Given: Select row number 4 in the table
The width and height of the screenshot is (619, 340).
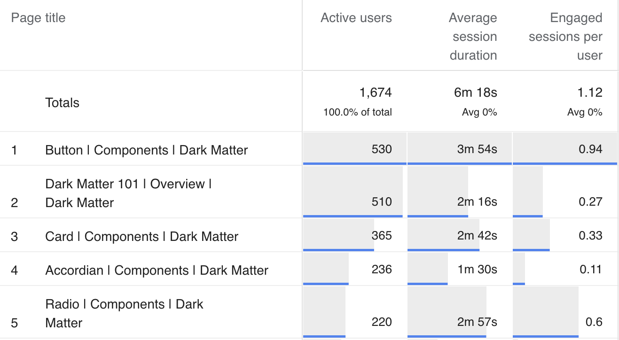Looking at the screenshot, I should click(14, 269).
